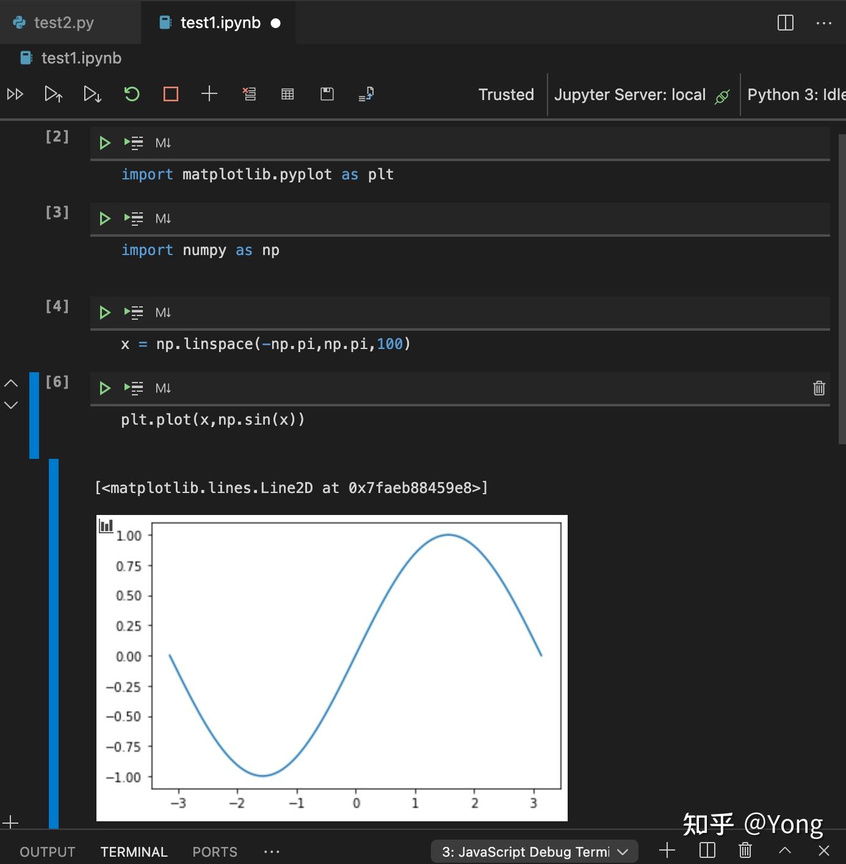Expand plot image via chart icon
This screenshot has width=846, height=864.
pos(106,525)
